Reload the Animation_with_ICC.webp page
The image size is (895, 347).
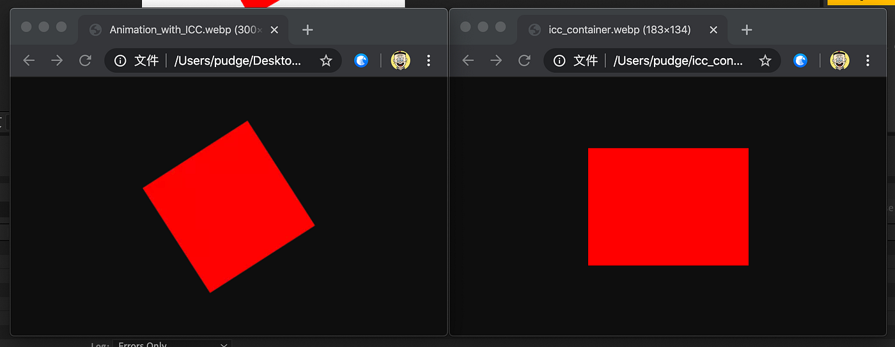click(85, 61)
